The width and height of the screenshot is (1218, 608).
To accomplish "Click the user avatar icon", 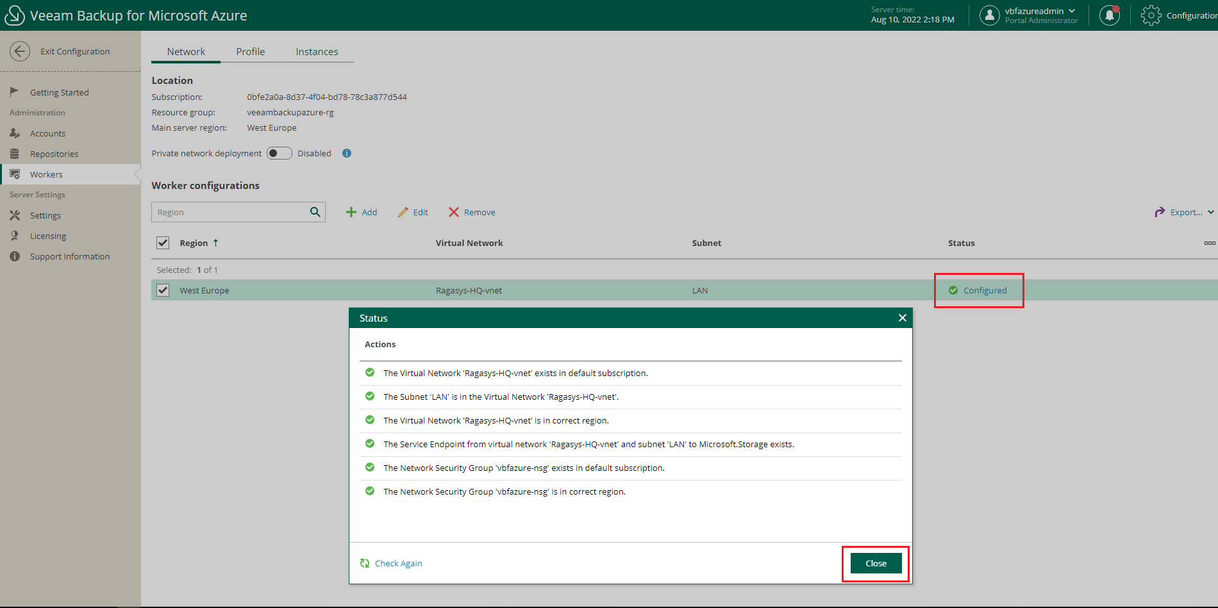I will 990,15.
